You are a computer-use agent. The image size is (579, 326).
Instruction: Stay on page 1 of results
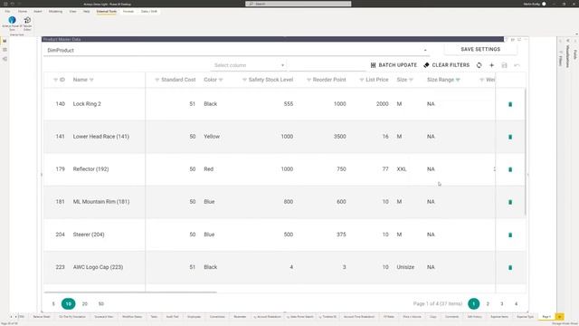pos(473,304)
